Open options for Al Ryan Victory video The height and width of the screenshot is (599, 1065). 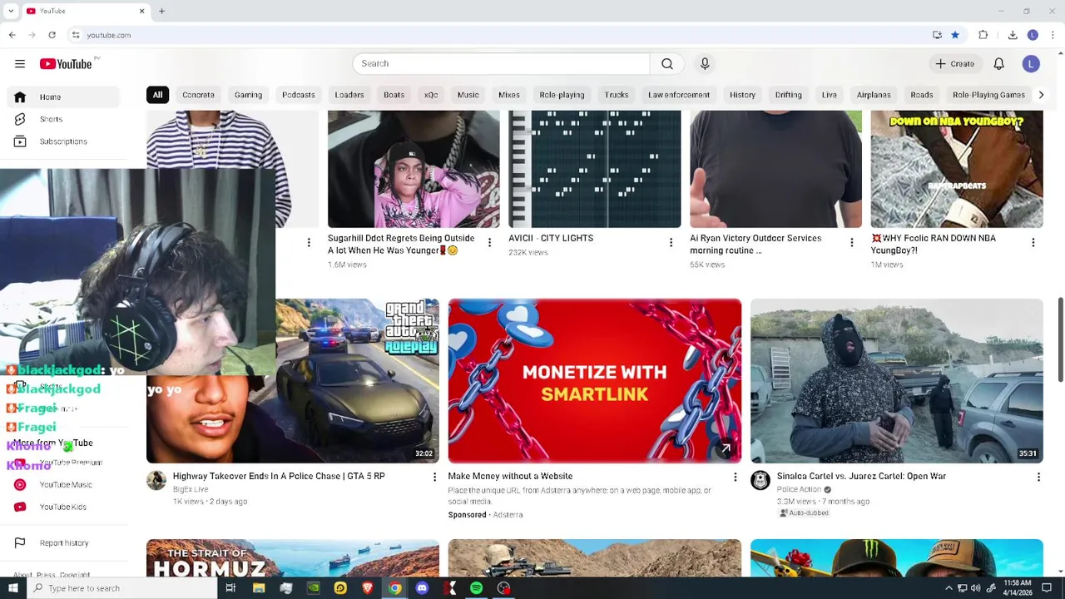click(851, 242)
